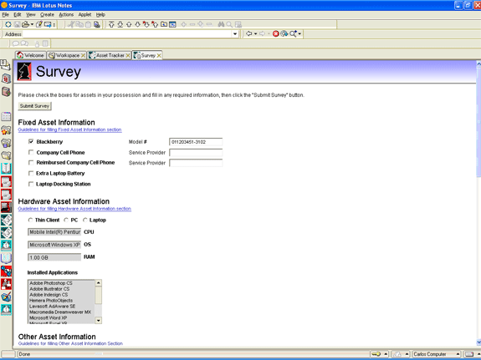Click the Edit document pencil icon
This screenshot has height=360, width=481.
(39, 24)
